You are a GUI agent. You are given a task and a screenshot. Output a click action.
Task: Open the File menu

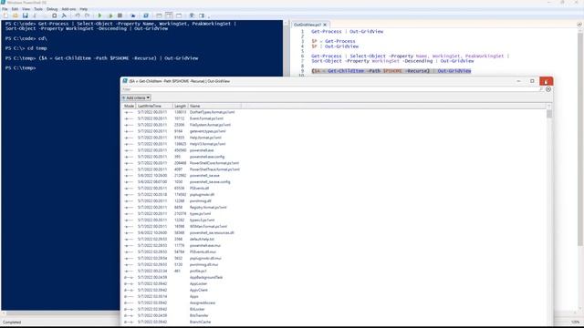point(5,9)
